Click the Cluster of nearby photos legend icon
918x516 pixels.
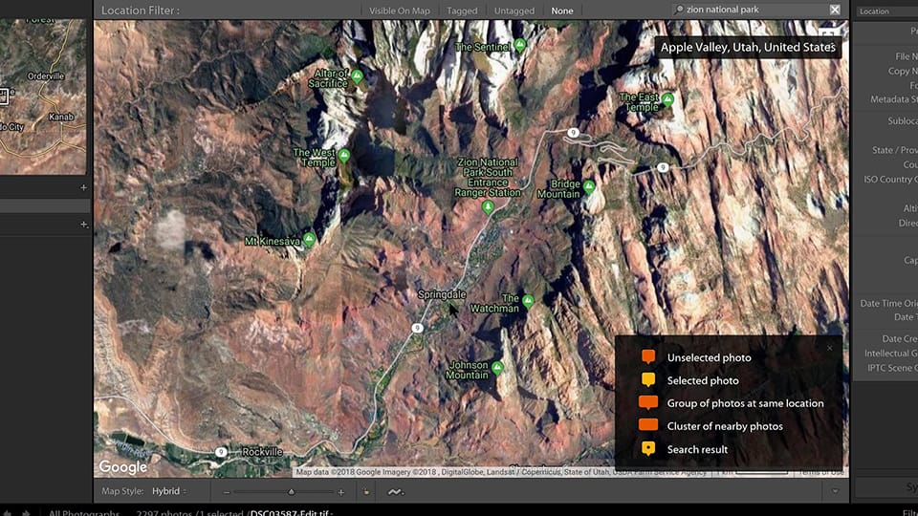[648, 425]
